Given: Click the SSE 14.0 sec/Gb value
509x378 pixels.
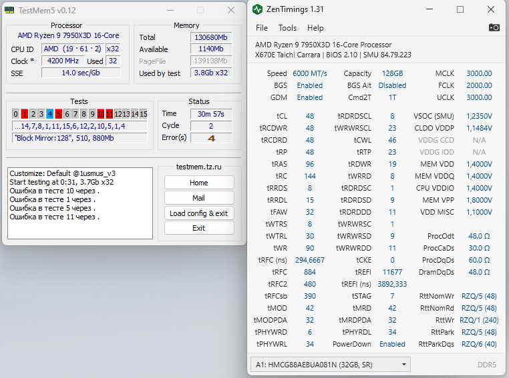Looking at the screenshot, I should [81, 73].
